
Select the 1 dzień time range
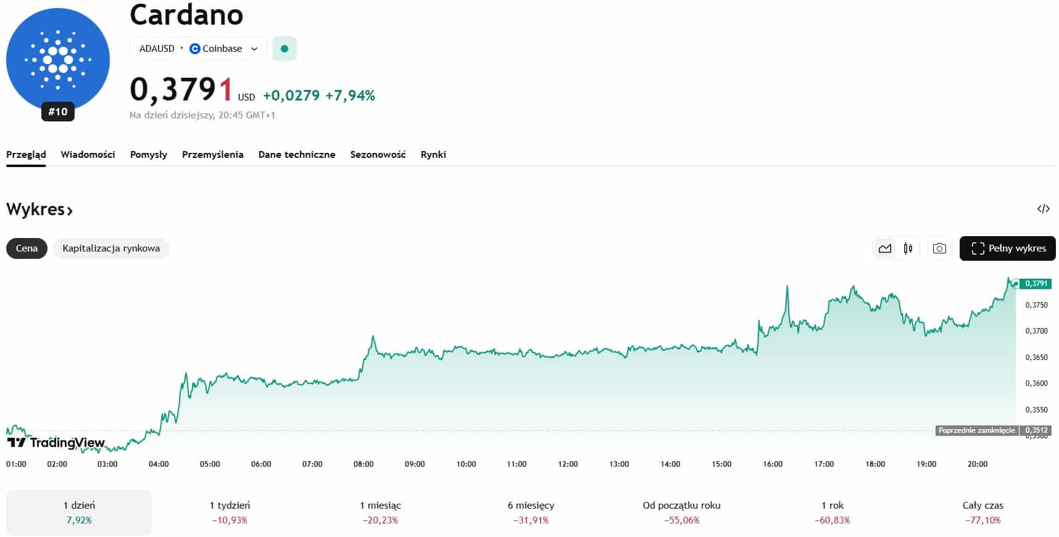tap(79, 512)
